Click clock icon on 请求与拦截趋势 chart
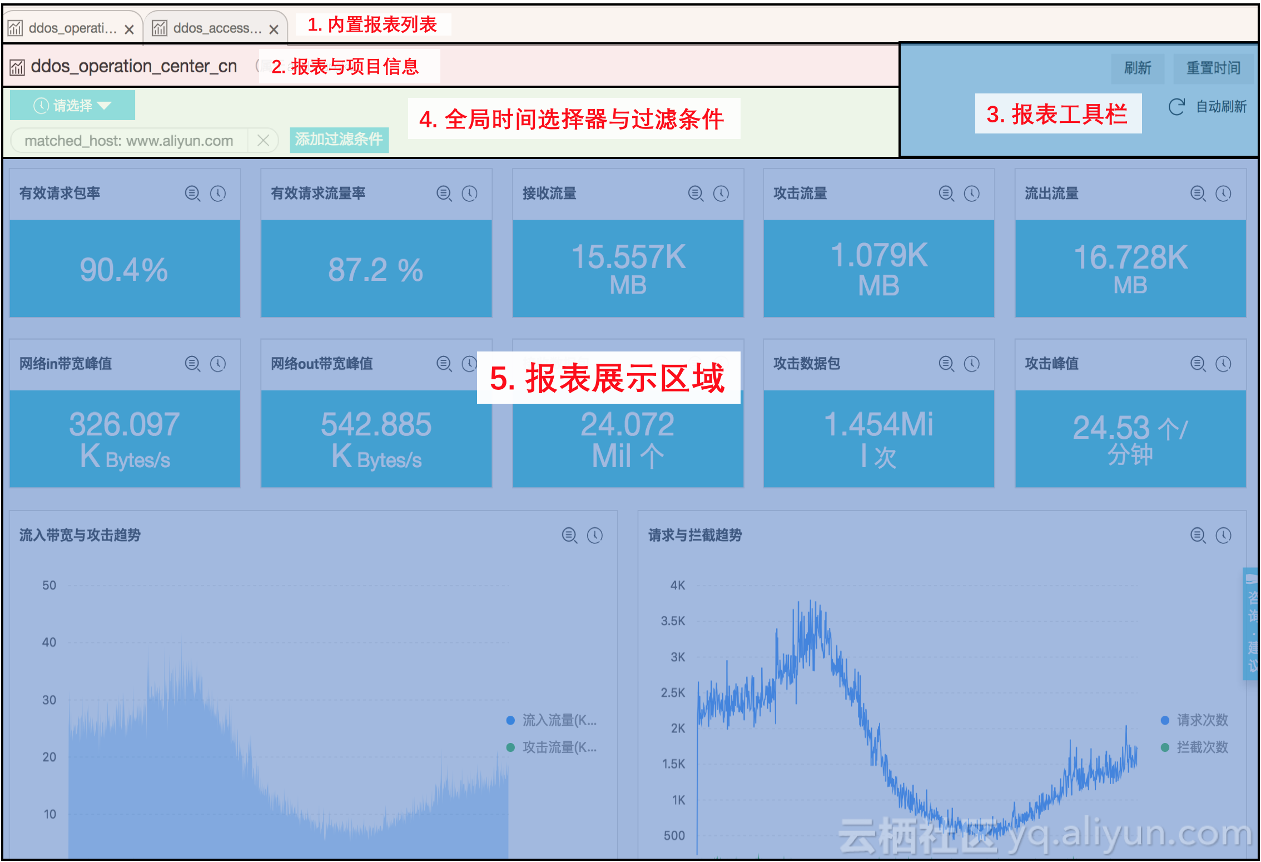Viewport: 1261px width, 862px height. pyautogui.click(x=1223, y=535)
